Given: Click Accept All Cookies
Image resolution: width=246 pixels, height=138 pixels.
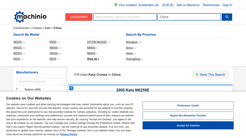Looking at the screenshot, I should point(188,125).
